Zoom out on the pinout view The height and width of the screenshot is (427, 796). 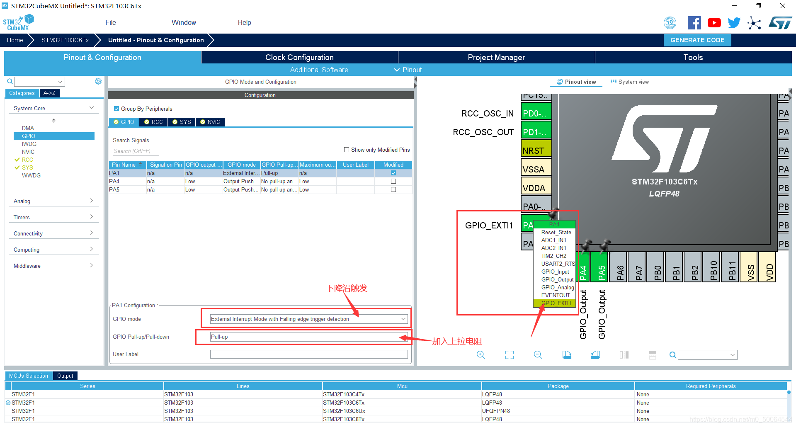pyautogui.click(x=538, y=355)
